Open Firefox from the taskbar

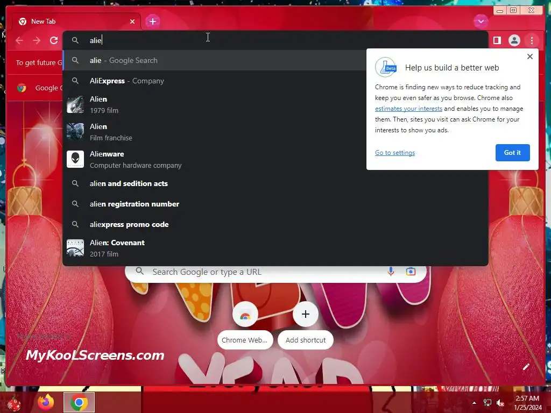point(46,402)
